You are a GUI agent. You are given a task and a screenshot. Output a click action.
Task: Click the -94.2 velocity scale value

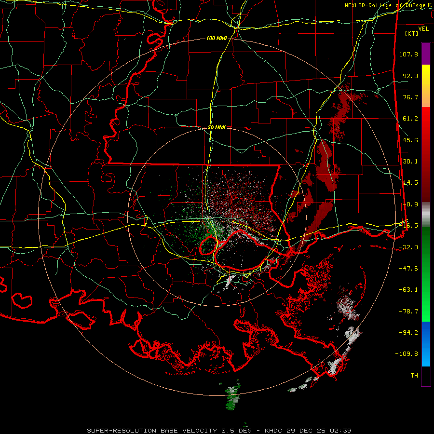click(x=408, y=333)
